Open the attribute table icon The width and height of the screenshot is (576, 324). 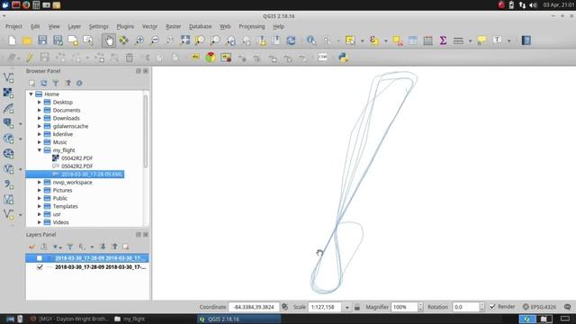click(x=413, y=40)
